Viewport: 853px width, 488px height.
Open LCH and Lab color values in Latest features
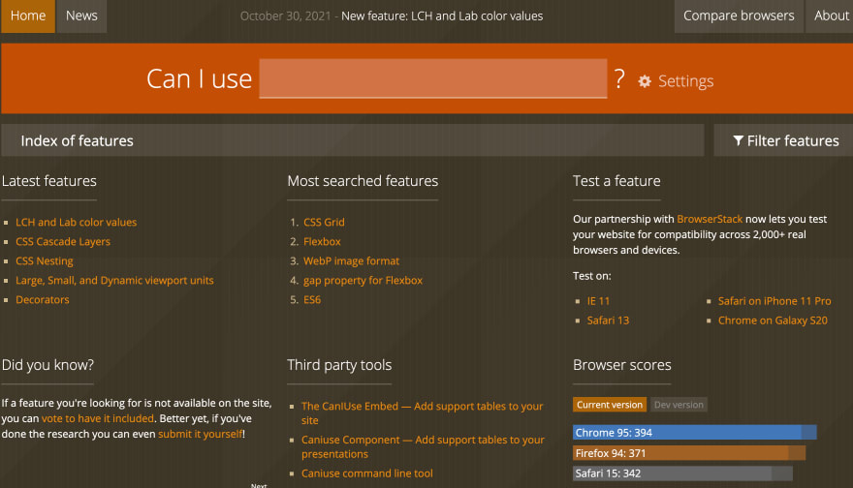click(77, 223)
